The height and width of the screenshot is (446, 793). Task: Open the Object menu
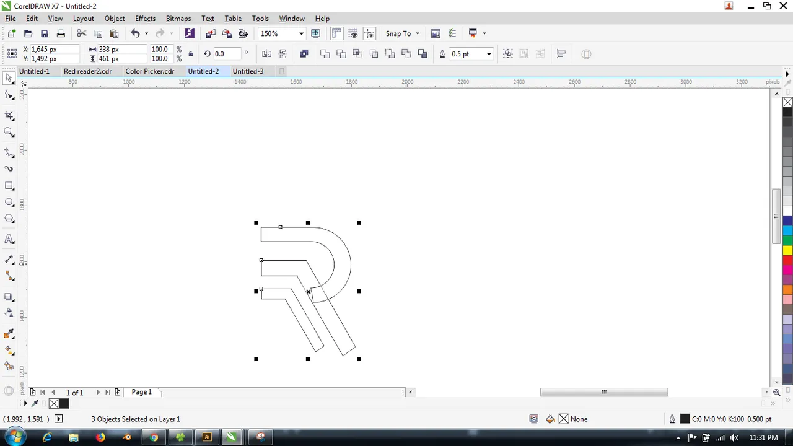coord(115,19)
